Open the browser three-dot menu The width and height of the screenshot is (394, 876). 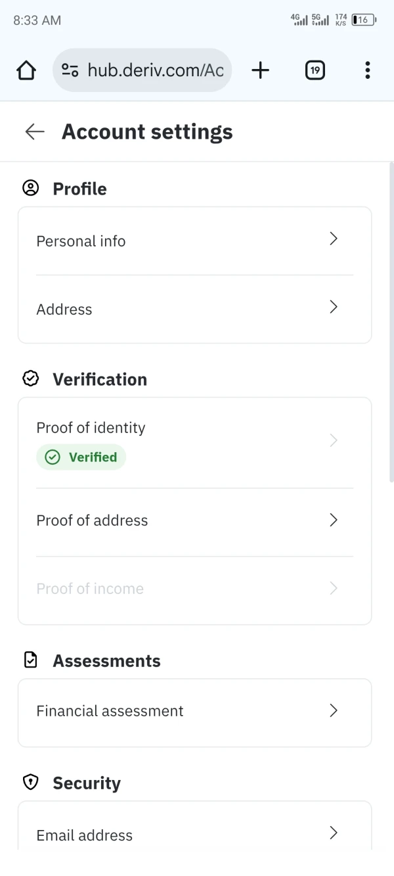[x=367, y=70]
